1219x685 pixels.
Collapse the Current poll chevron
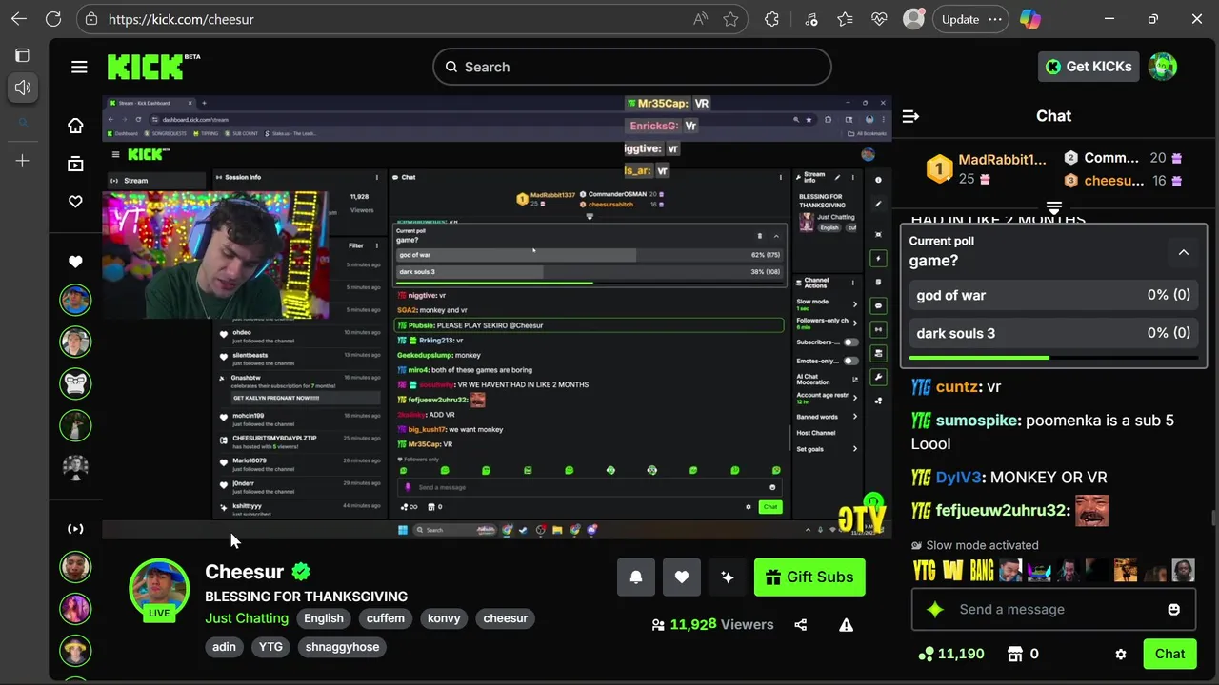(1184, 252)
